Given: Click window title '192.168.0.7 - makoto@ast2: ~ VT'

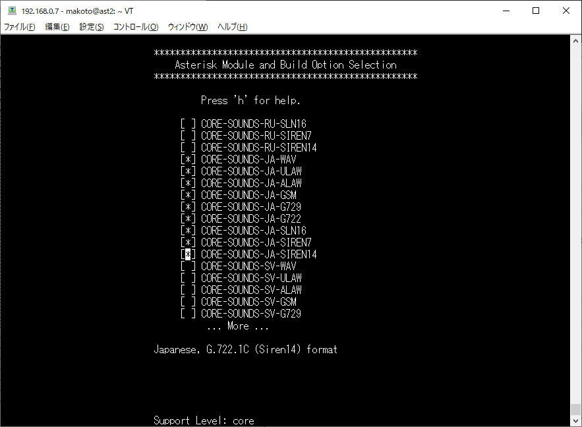Looking at the screenshot, I should [77, 11].
